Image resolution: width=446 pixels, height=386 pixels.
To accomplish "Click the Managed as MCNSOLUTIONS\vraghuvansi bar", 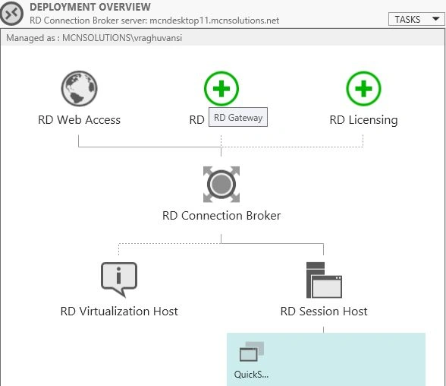I will pyautogui.click(x=222, y=38).
